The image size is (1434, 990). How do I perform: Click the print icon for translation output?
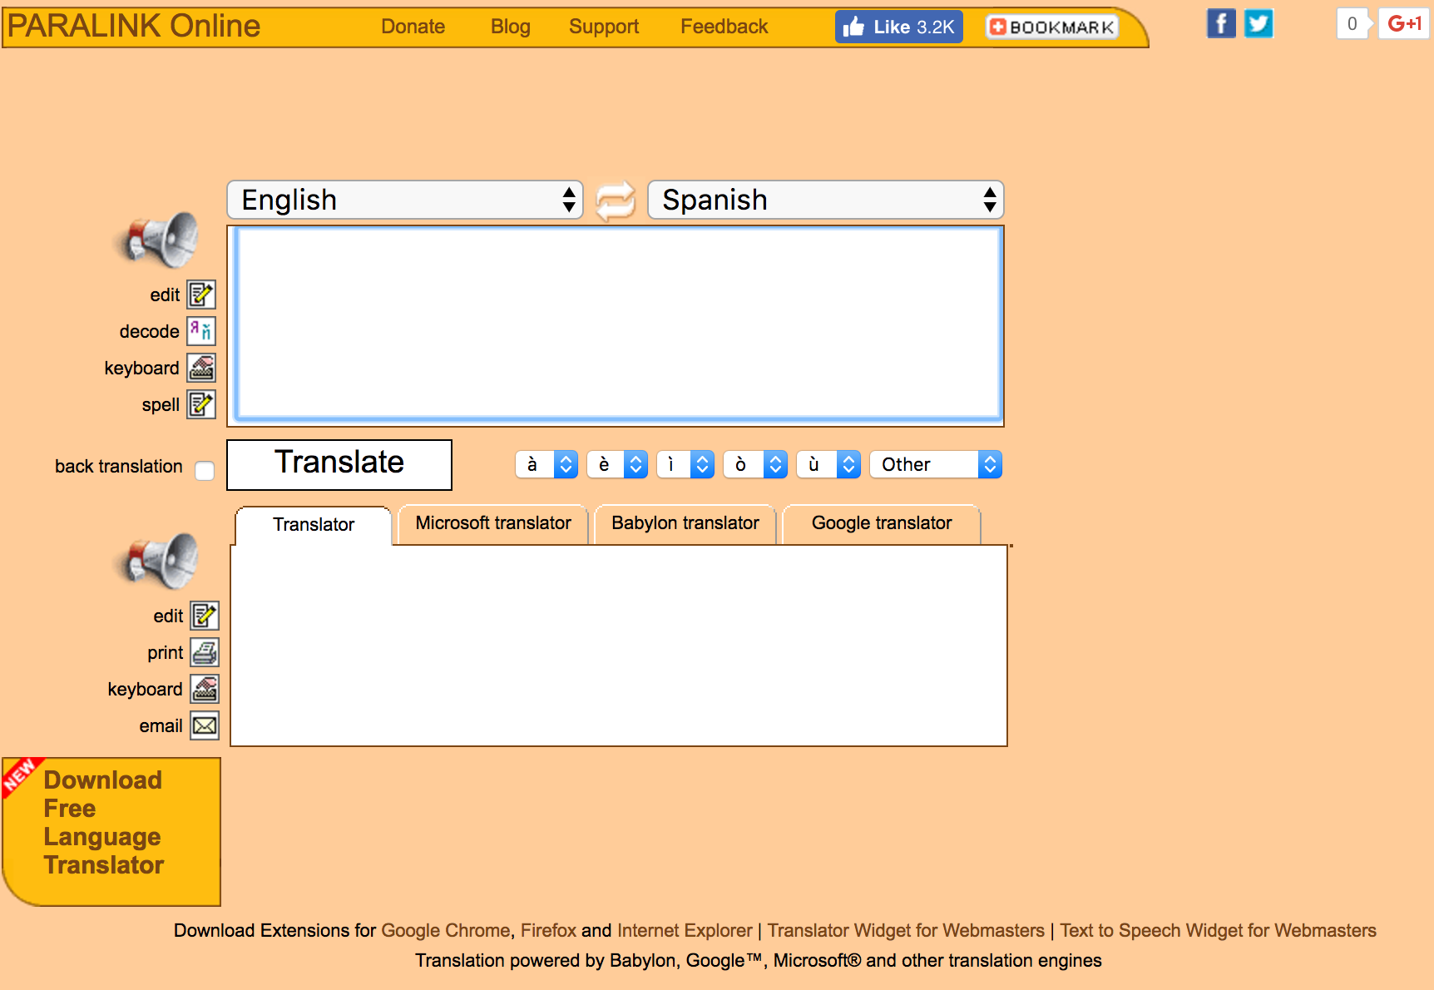pyautogui.click(x=205, y=652)
